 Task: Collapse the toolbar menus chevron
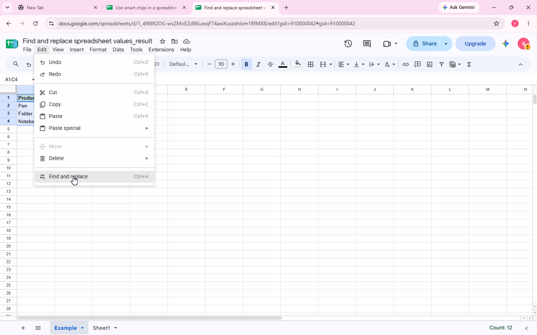coord(521,64)
